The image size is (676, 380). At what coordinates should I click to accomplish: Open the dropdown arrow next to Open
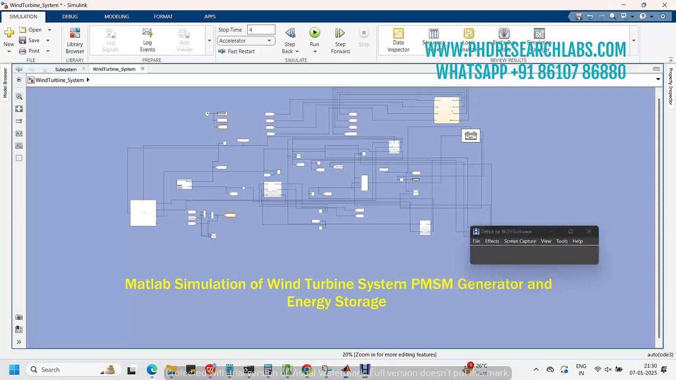[x=49, y=30]
